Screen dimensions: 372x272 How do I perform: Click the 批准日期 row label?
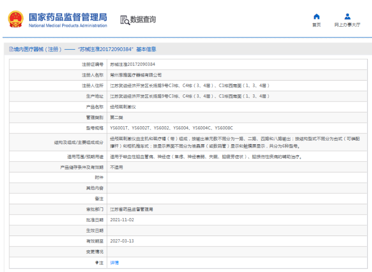coord(94,220)
